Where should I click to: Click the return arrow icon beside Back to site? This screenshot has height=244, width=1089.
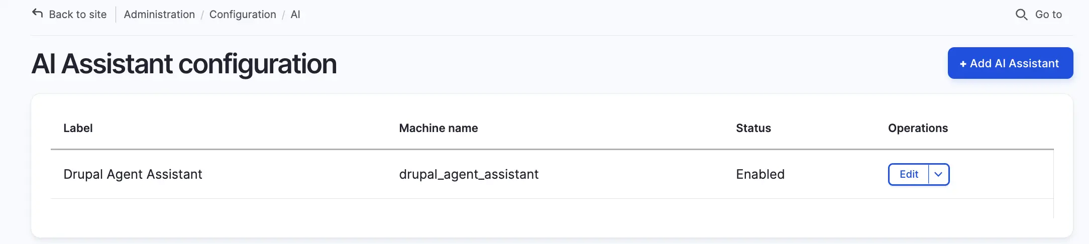(x=38, y=14)
